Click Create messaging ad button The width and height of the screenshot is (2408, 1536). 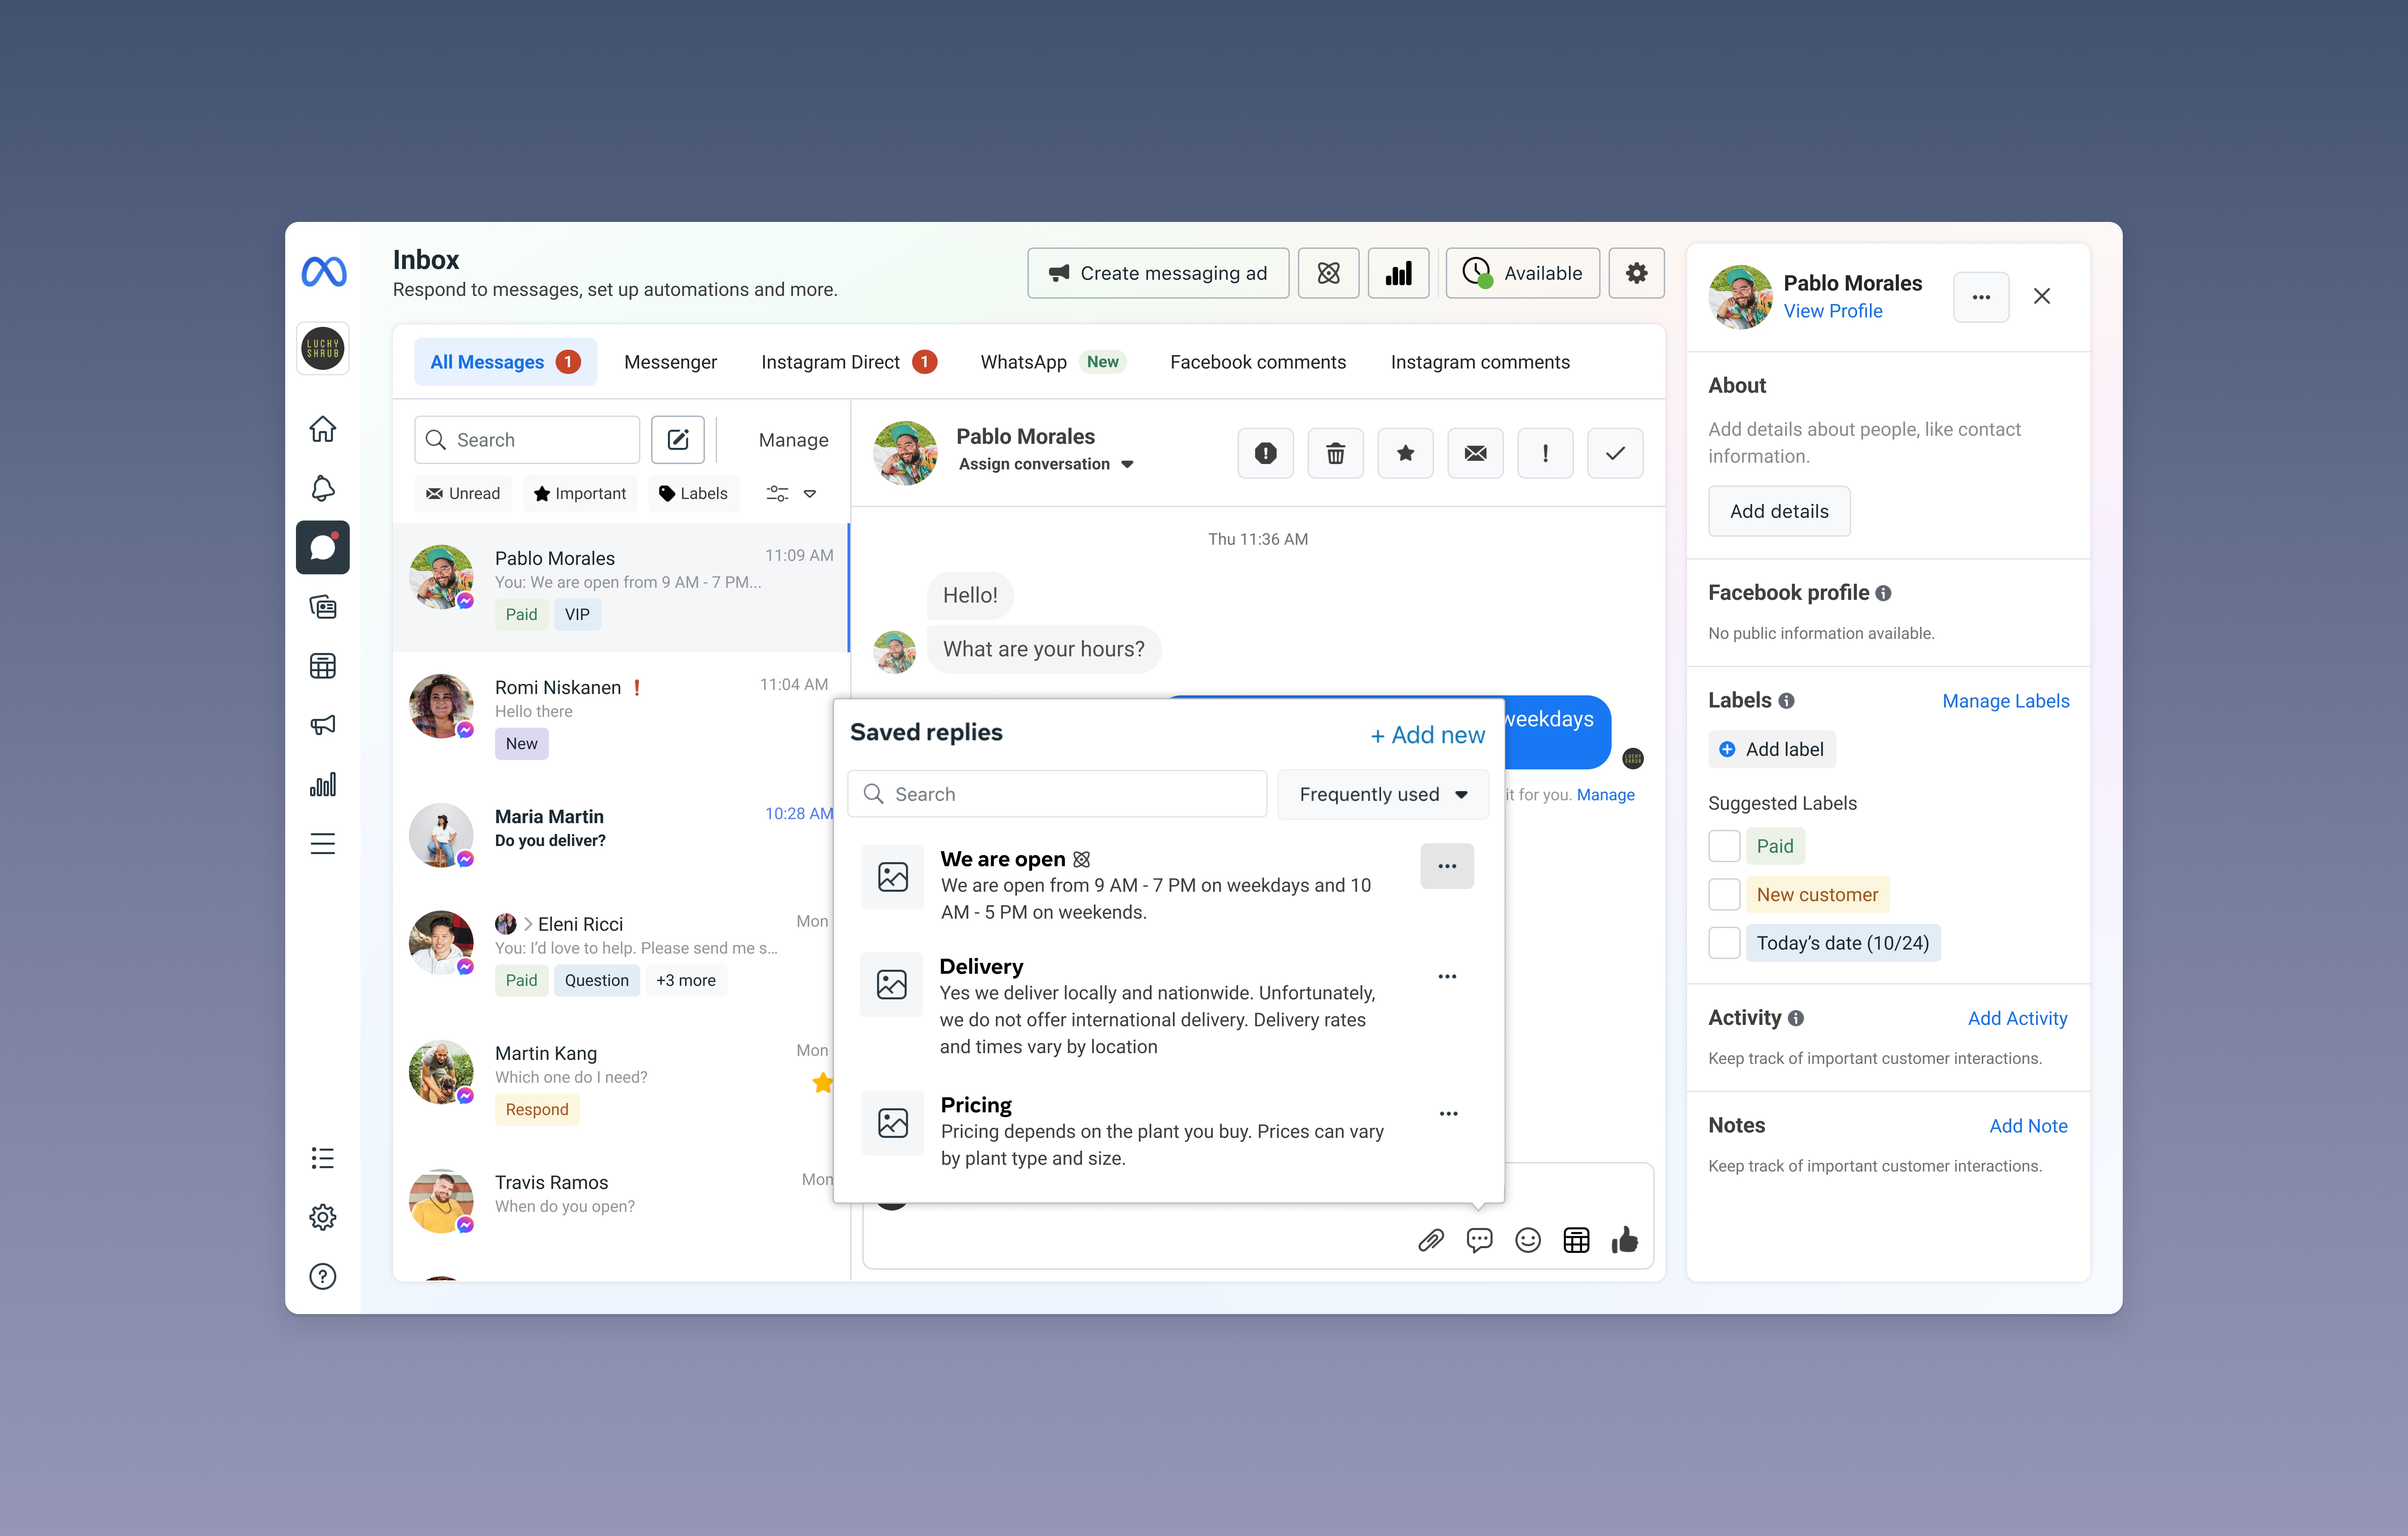point(1158,273)
